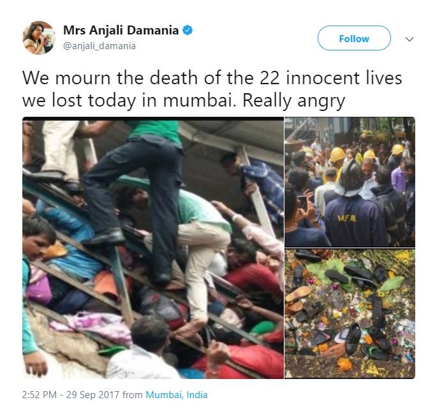
Task: Open the Mumbai, India location link
Action: pyautogui.click(x=177, y=394)
